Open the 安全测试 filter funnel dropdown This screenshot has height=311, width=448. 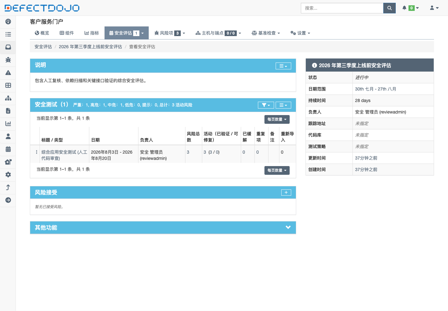266,105
